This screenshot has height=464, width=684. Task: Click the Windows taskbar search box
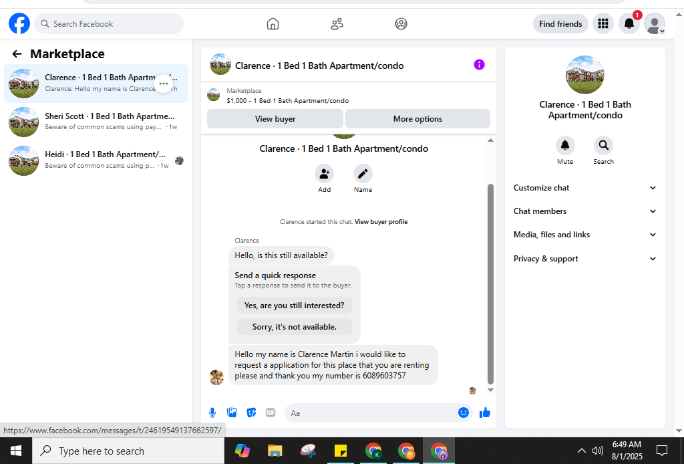tap(128, 451)
